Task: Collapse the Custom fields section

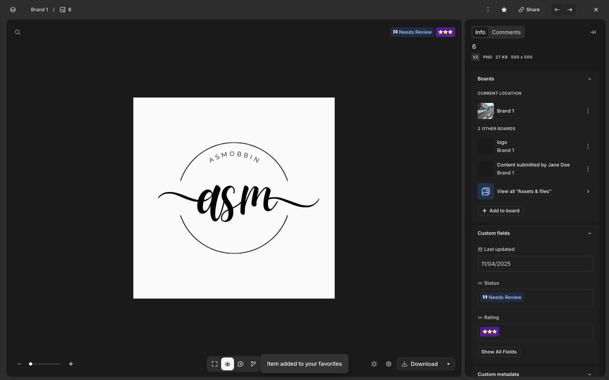Action: 589,233
